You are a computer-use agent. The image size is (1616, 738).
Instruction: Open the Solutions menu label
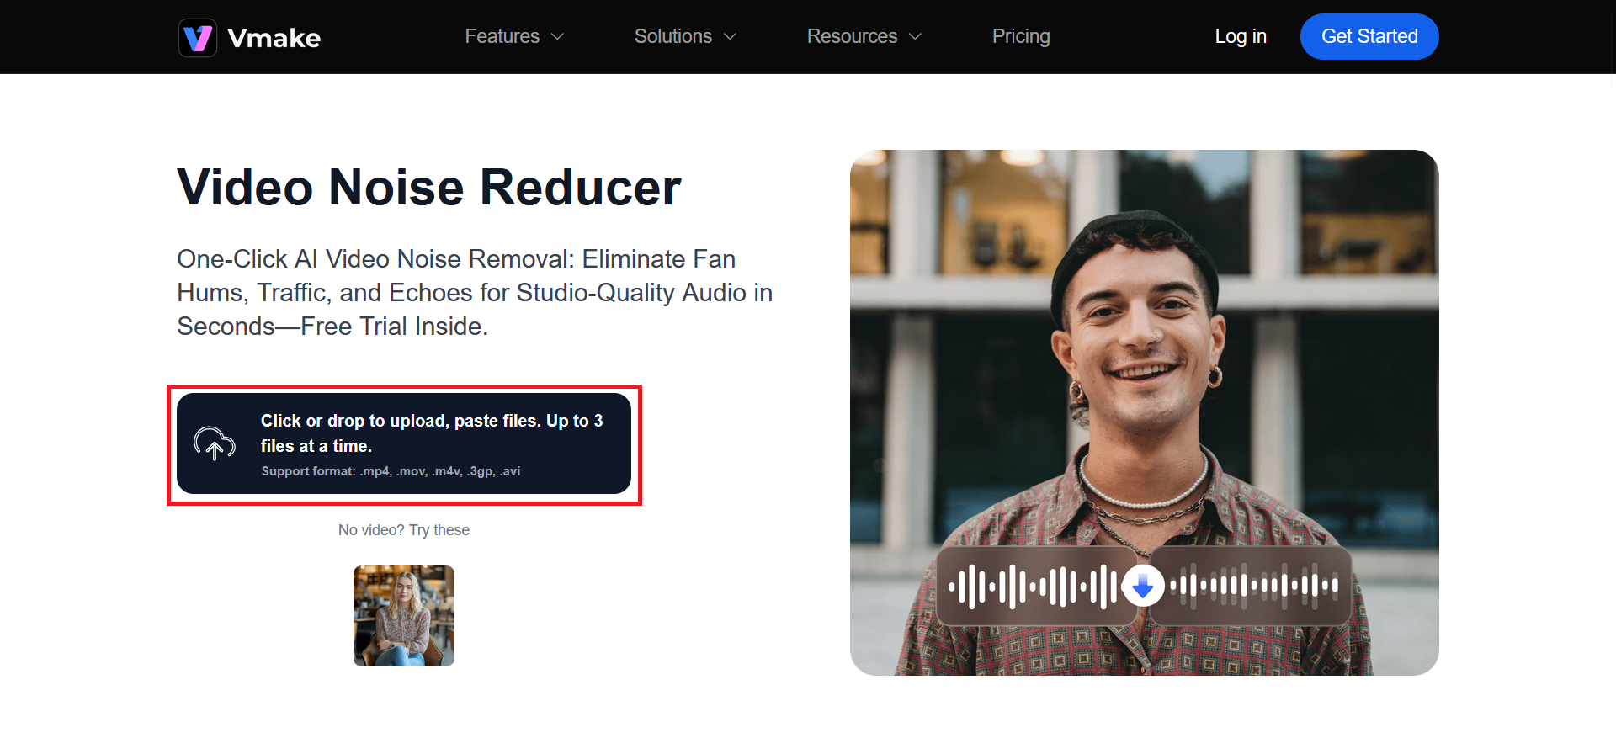[x=672, y=37]
